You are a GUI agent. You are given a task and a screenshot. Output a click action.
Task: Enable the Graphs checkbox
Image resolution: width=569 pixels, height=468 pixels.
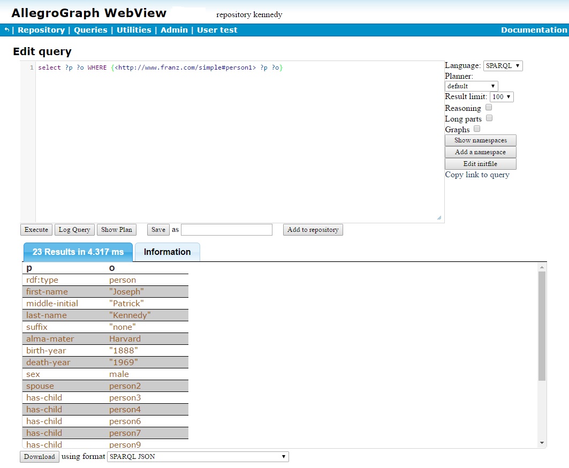point(476,129)
